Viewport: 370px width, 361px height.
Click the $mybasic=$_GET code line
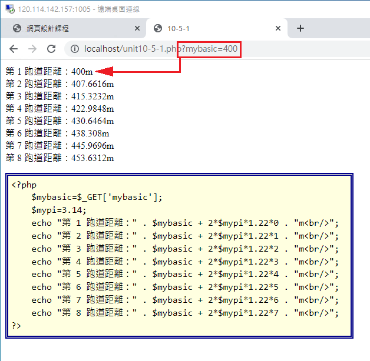(97, 197)
